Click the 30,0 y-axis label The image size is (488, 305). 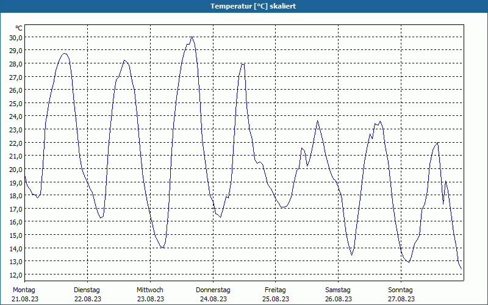tap(15, 37)
